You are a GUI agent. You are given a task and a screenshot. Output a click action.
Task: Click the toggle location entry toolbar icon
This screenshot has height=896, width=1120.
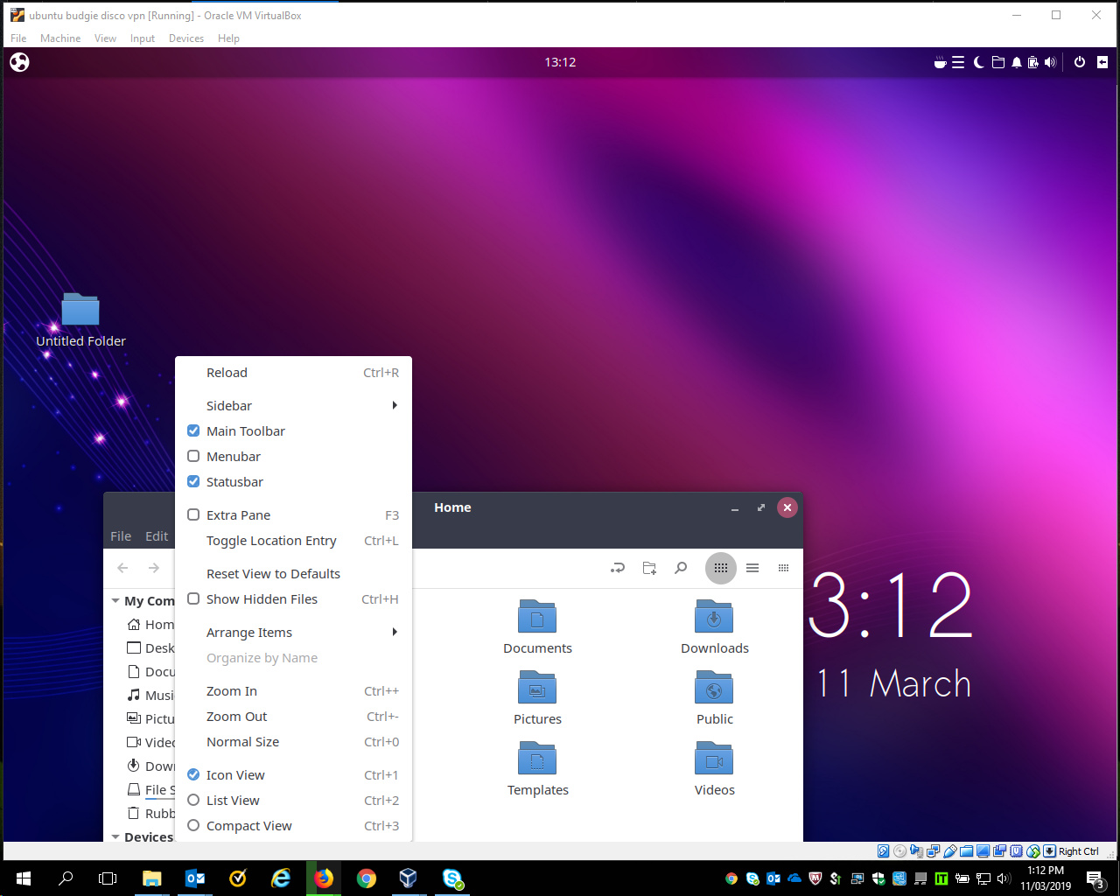click(x=618, y=568)
